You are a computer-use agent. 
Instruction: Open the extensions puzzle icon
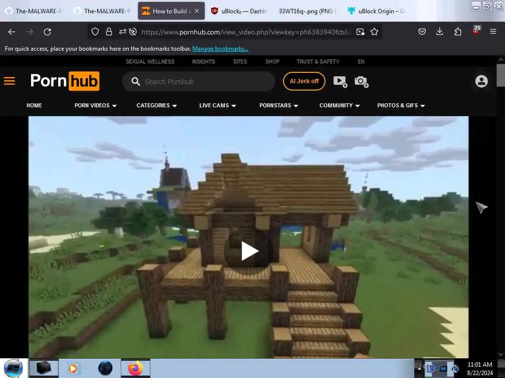pos(458,32)
